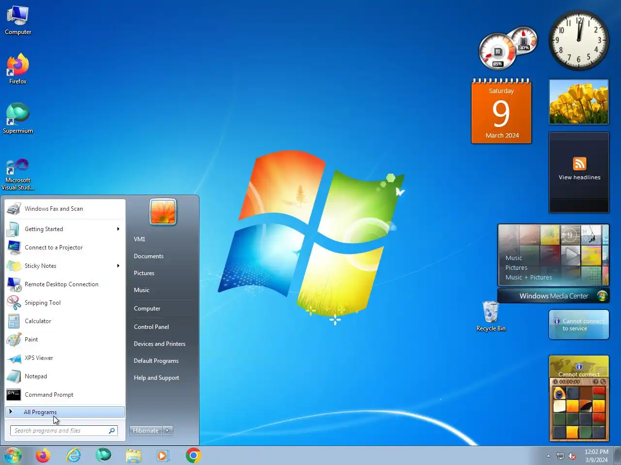621x465 pixels.
Task: Open Computer in Start menu right pane
Action: click(x=147, y=309)
